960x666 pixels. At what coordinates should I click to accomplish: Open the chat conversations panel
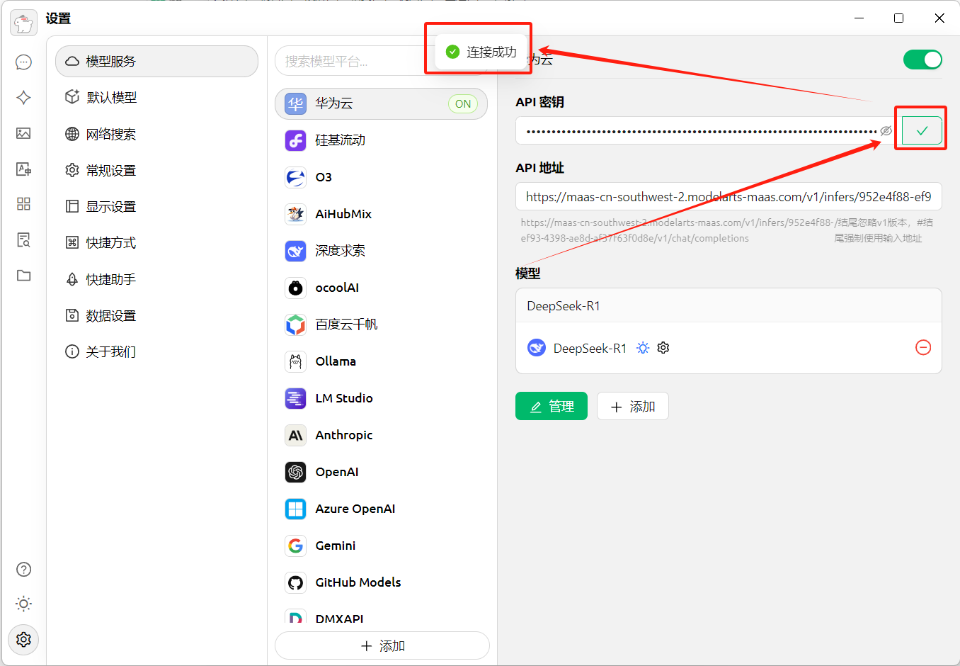coord(23,62)
